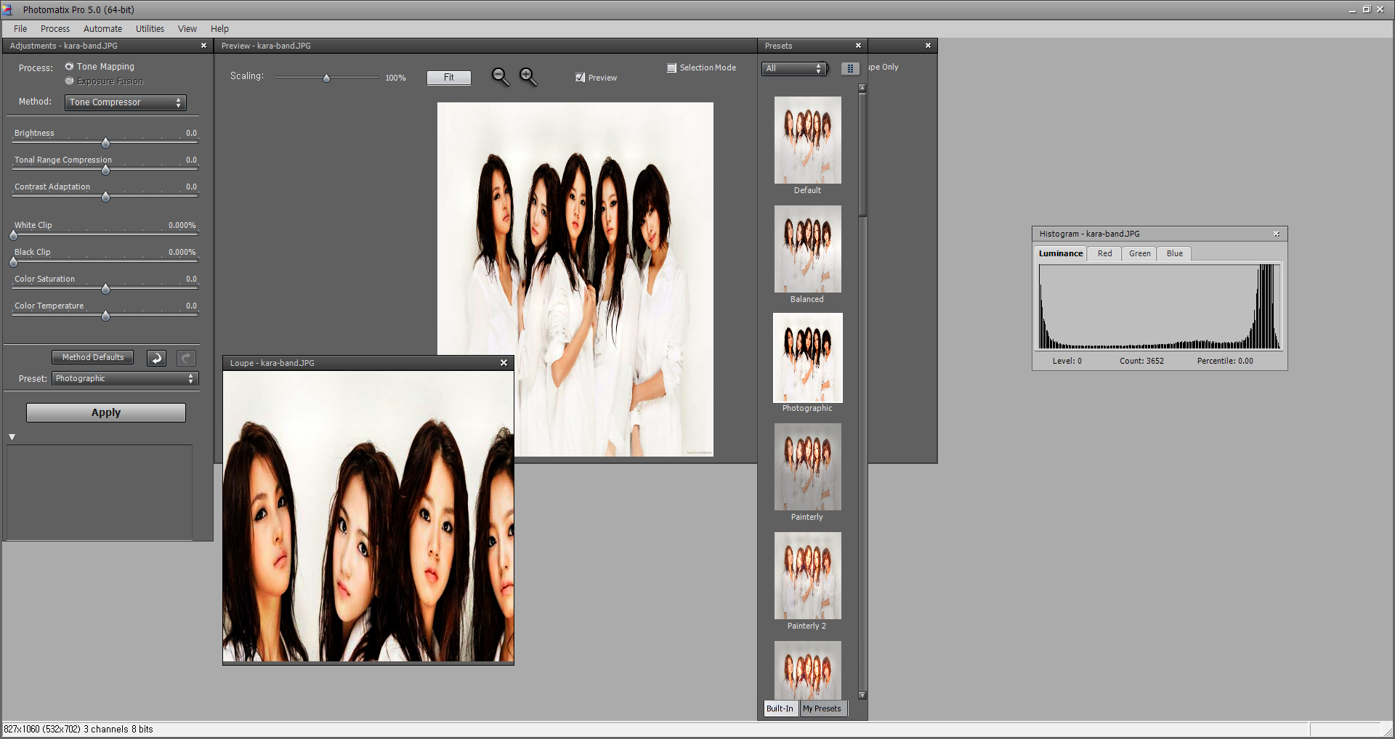Open the Utilities menu
1395x739 pixels.
(x=150, y=29)
